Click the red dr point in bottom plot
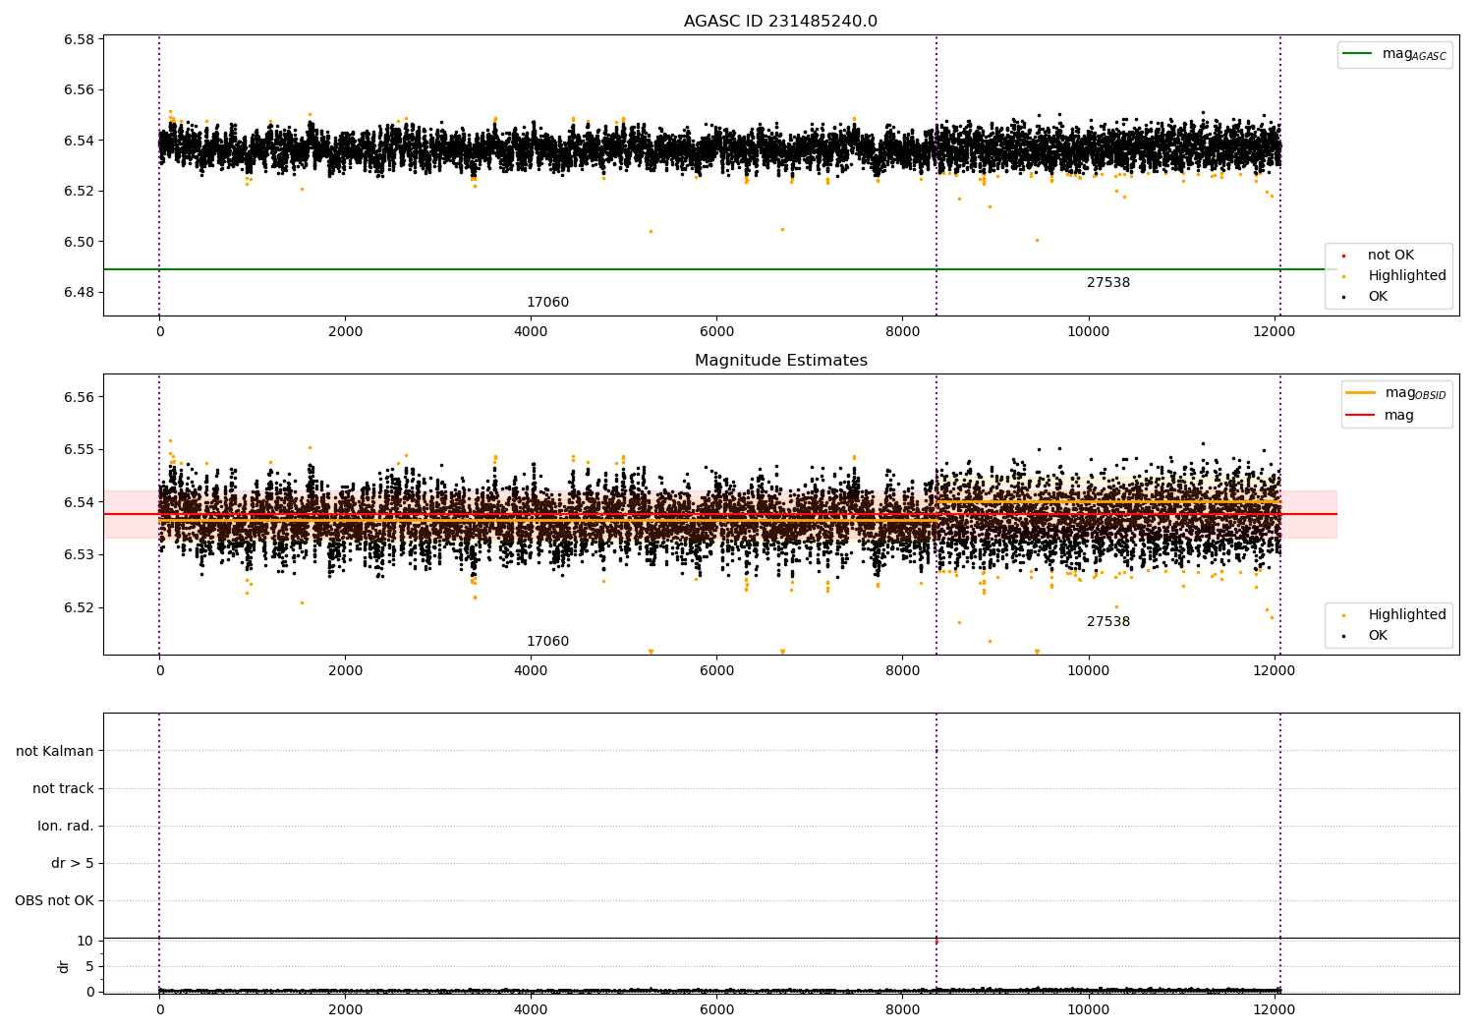1474x1032 pixels. pos(935,942)
